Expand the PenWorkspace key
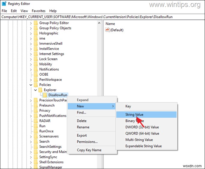Screen dimensions: 205x169 click(31, 80)
